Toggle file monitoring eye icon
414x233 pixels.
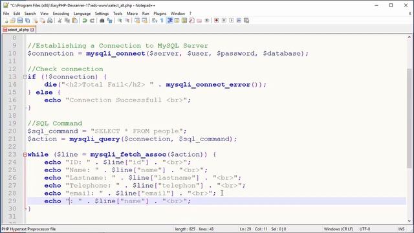coord(207,21)
